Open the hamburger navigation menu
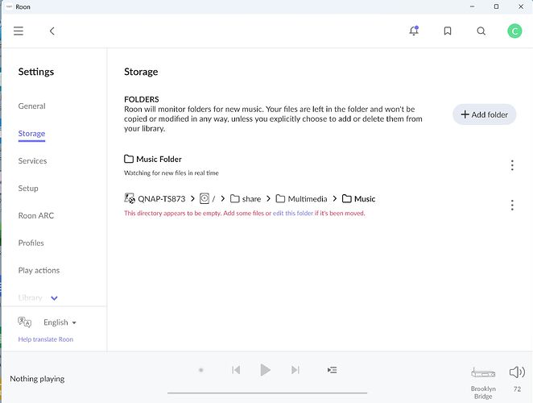The height and width of the screenshot is (403, 533). pos(19,31)
